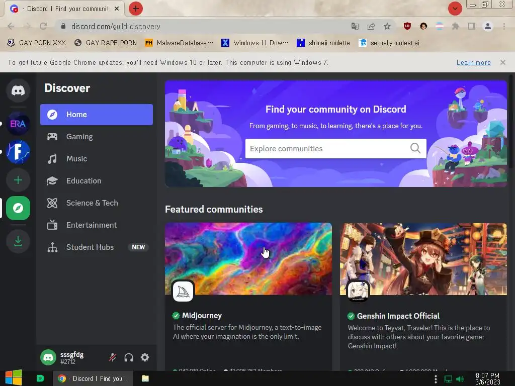Open File Explorer folder on taskbar
Screen dimensions: 515x386
(145, 378)
